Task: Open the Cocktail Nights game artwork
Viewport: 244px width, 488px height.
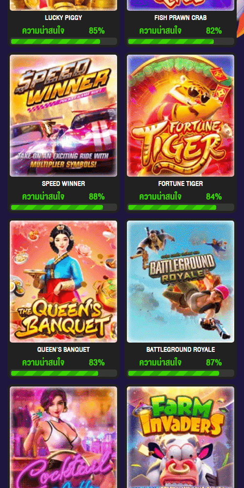Action: click(63, 437)
